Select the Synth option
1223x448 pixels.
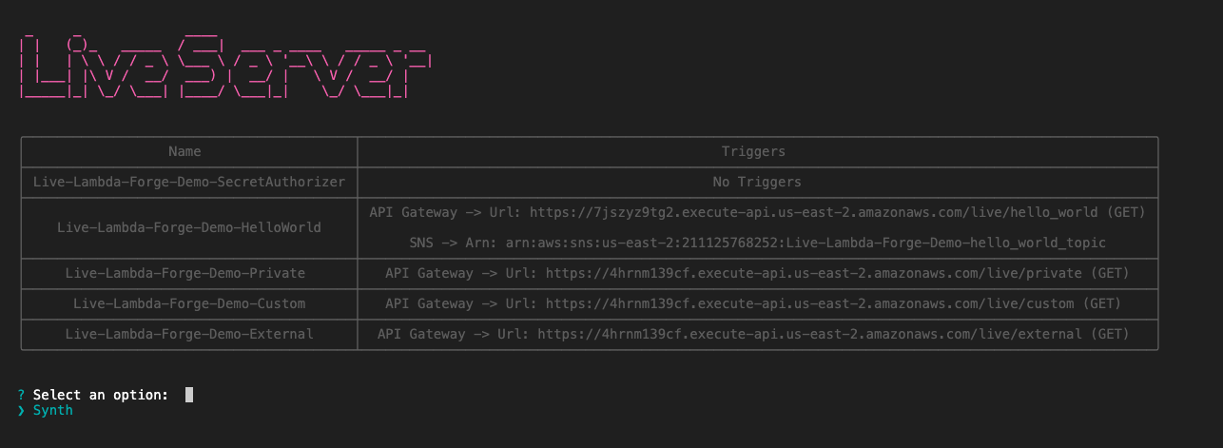[52, 410]
